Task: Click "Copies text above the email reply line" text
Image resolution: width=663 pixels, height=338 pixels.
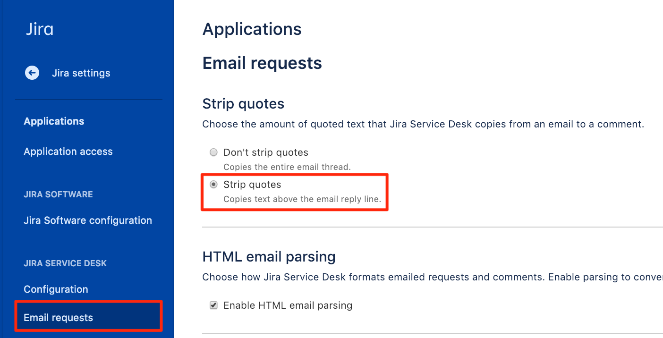Action: point(302,199)
